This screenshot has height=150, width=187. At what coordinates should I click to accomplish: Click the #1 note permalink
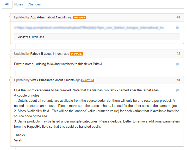[178, 17]
